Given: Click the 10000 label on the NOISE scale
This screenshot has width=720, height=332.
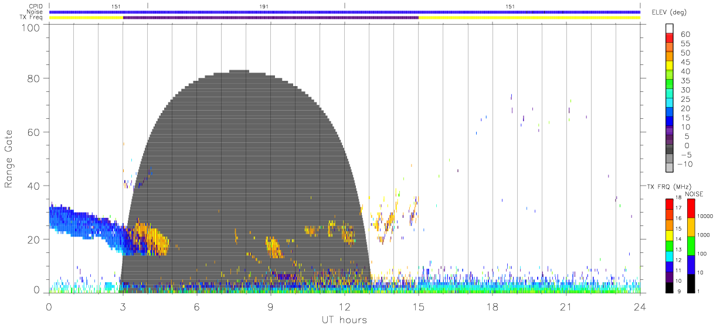Looking at the screenshot, I should (705, 217).
